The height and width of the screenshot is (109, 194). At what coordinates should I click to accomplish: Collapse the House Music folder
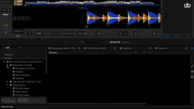point(7,85)
